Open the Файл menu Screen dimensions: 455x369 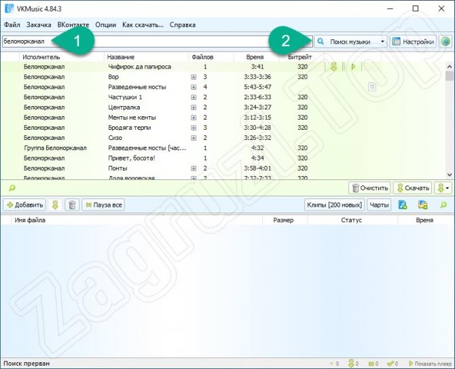coord(12,25)
